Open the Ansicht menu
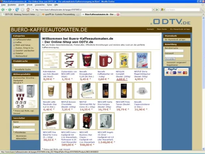 coord(21,5)
